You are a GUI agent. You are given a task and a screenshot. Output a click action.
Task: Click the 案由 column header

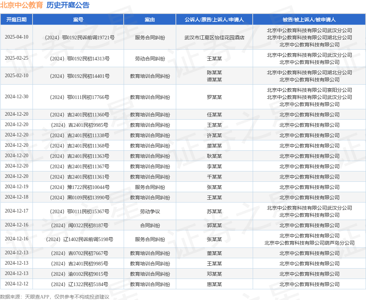coord(150,19)
